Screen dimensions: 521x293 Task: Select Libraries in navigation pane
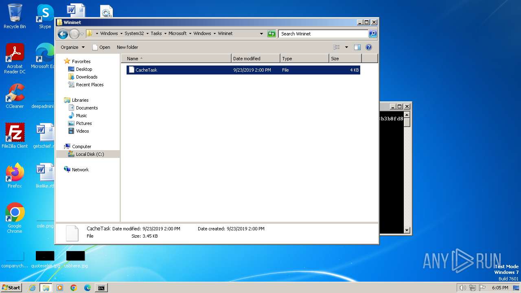click(x=80, y=100)
